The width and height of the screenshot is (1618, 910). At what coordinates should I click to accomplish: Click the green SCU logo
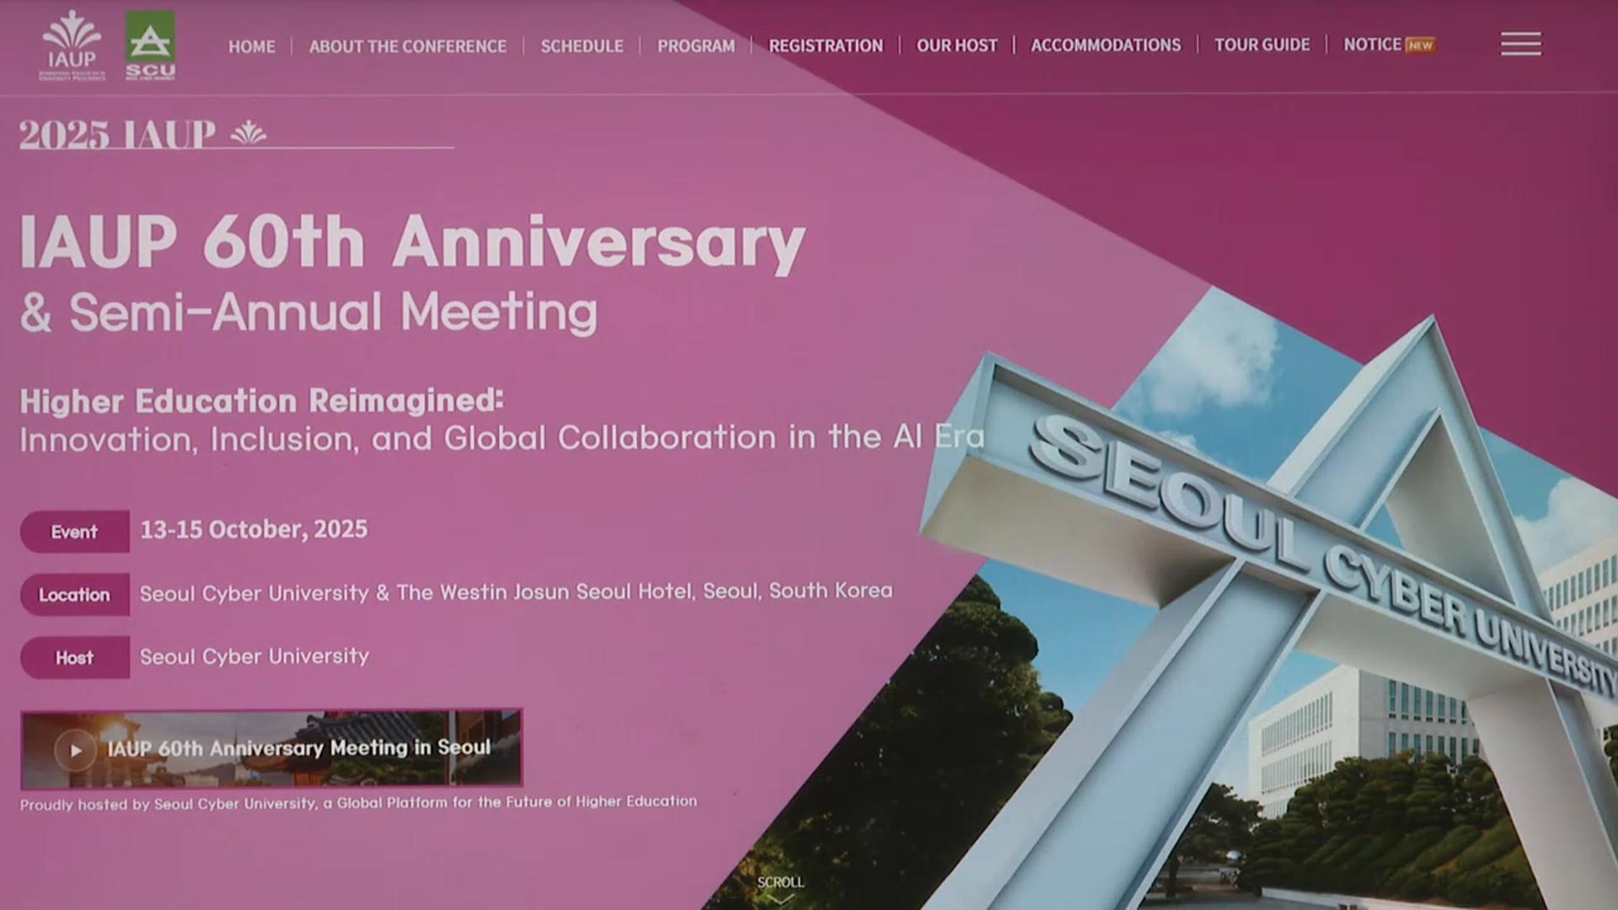tap(150, 45)
